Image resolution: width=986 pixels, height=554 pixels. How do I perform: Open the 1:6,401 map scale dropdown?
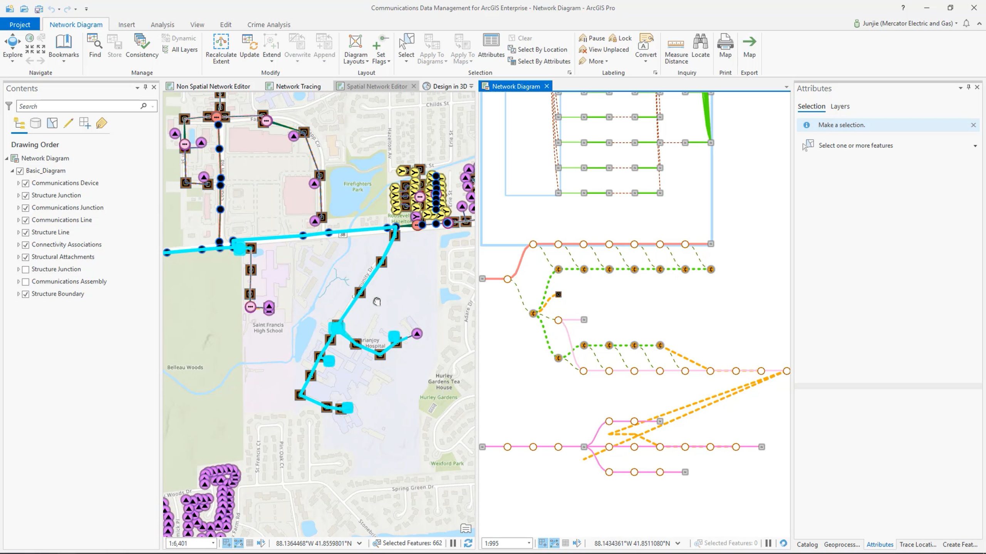(x=213, y=543)
